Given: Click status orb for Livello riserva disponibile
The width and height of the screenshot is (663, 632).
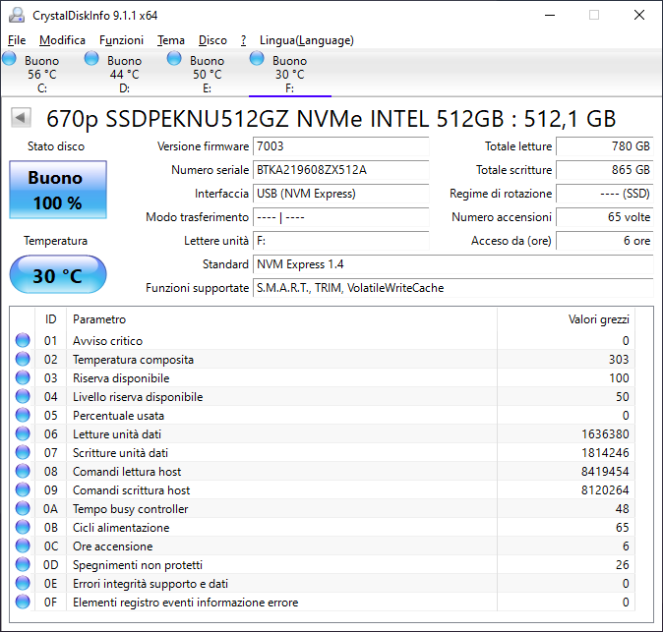Looking at the screenshot, I should 23,396.
